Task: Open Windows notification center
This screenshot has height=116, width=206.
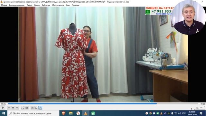Action: (x=201, y=113)
